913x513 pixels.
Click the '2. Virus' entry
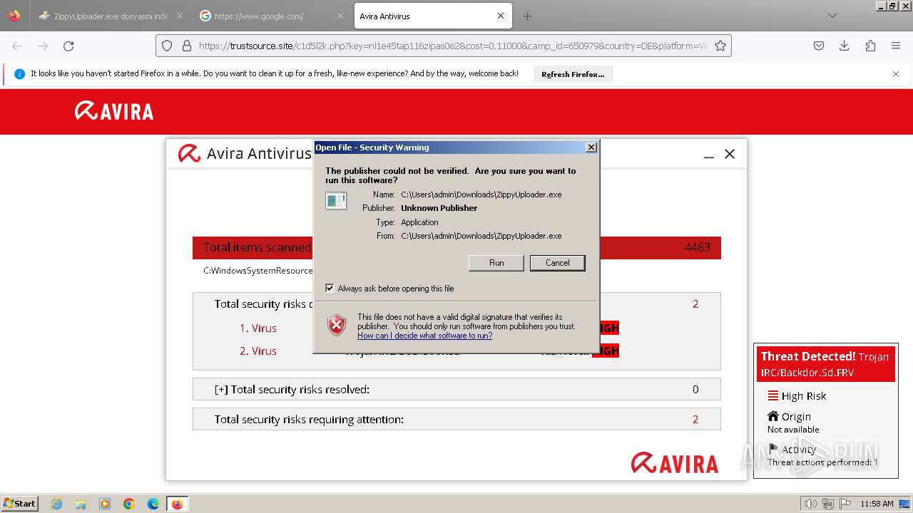258,351
